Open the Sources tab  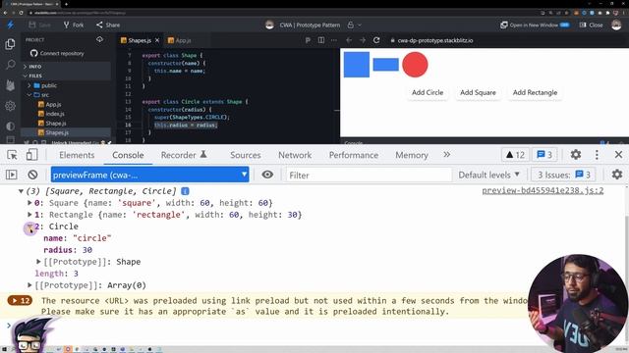tap(246, 155)
